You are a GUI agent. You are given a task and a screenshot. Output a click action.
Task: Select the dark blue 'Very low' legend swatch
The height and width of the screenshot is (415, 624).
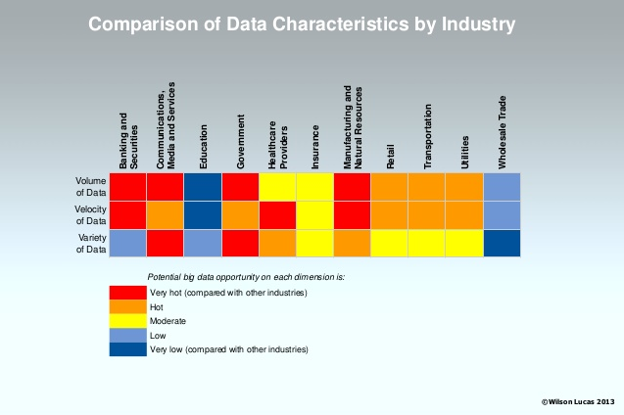[x=127, y=348]
